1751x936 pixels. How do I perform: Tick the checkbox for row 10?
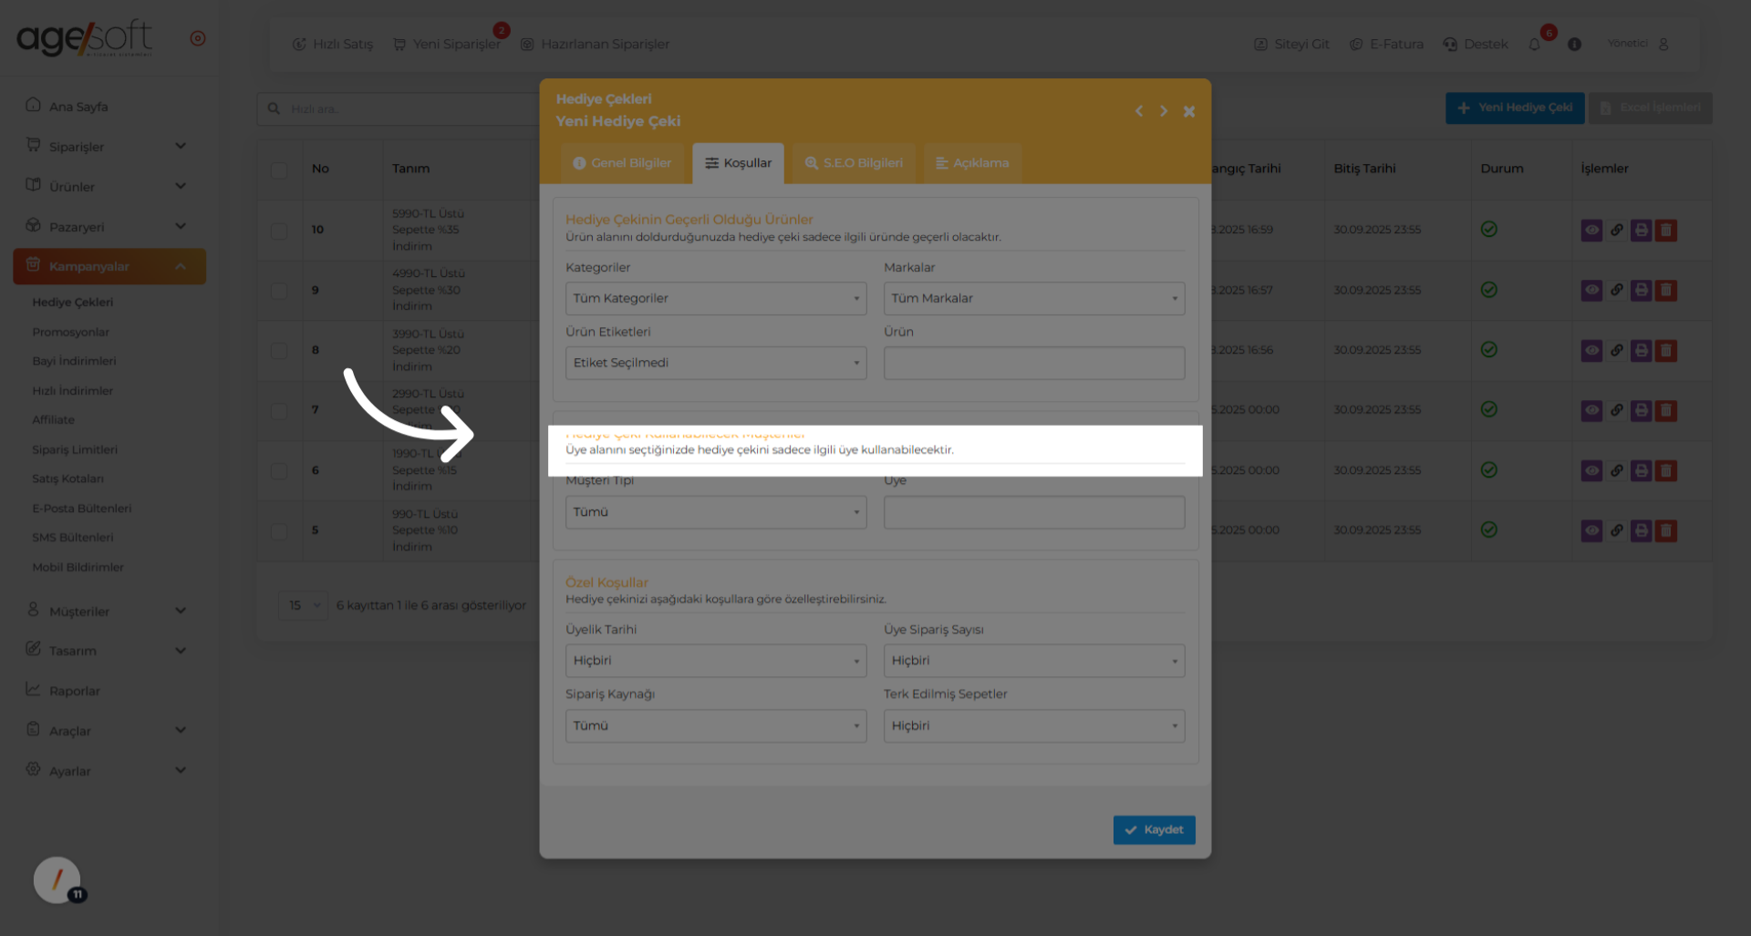pyautogui.click(x=279, y=231)
